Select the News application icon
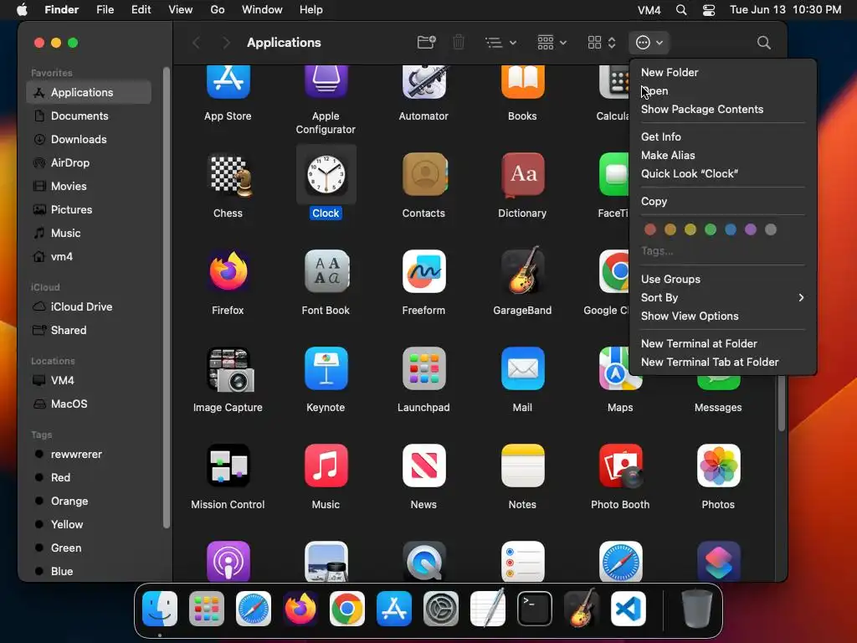Screen dimensions: 857x643 pyautogui.click(x=424, y=466)
